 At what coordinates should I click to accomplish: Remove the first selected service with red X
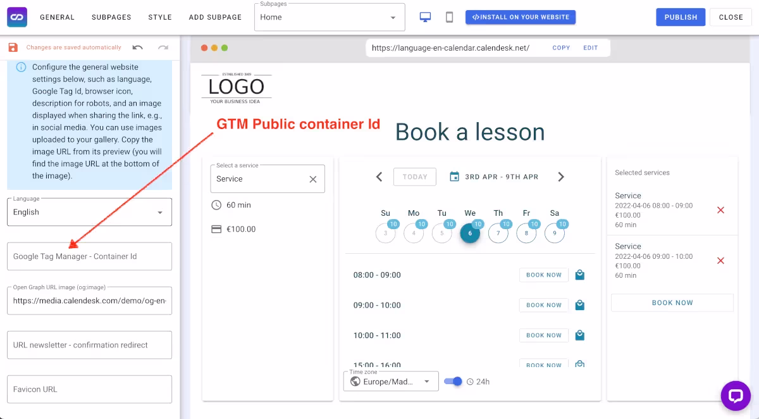pos(720,209)
